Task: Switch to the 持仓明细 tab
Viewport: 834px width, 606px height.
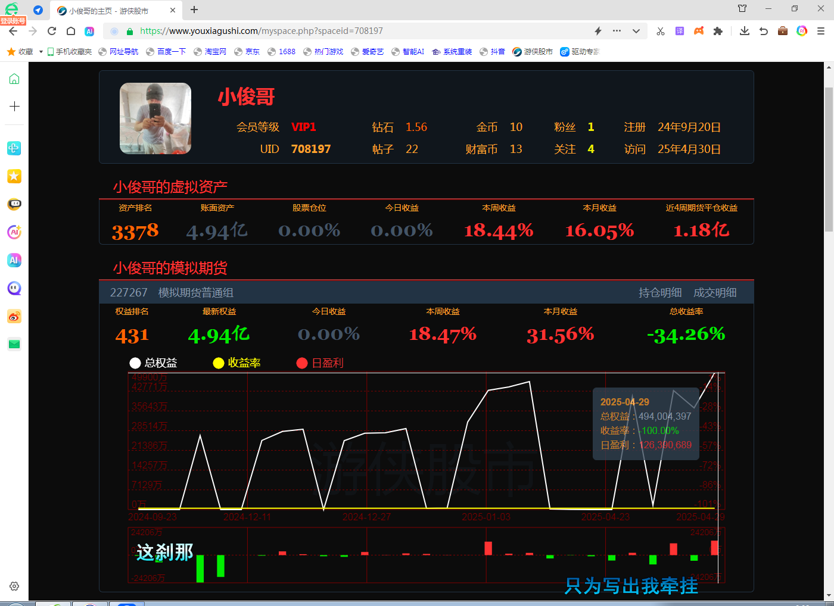Action: [x=660, y=292]
